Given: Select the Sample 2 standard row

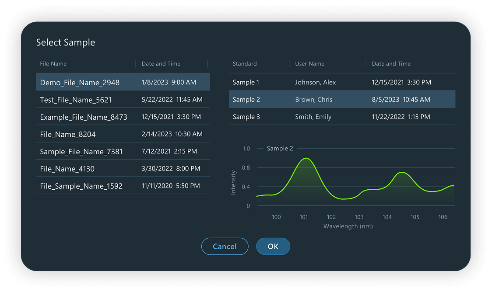Looking at the screenshot, I should click(341, 100).
